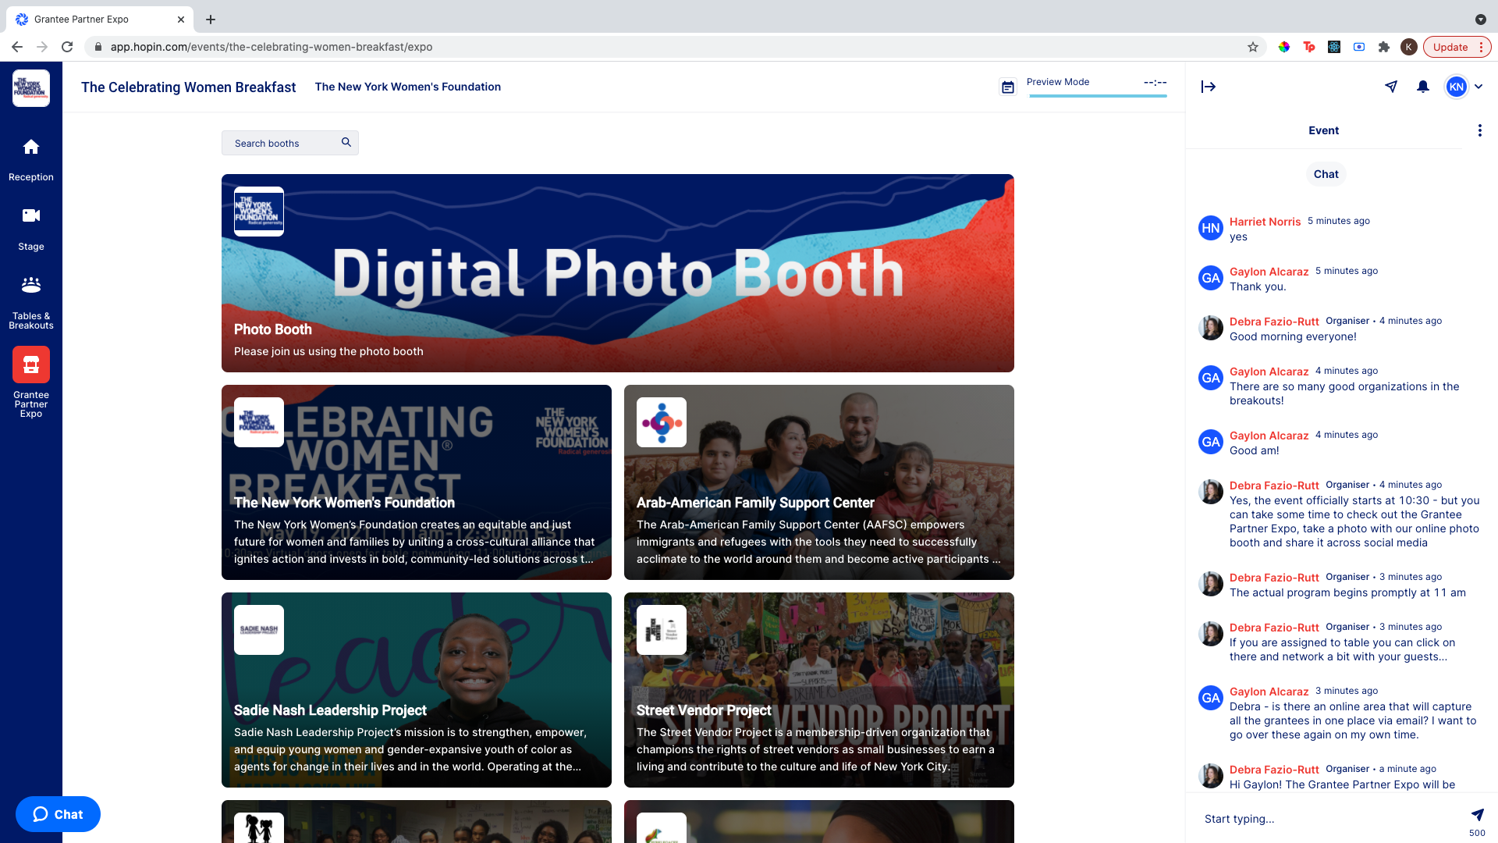Viewport: 1498px width, 843px height.
Task: Open the Stage video camera icon
Action: click(x=31, y=216)
